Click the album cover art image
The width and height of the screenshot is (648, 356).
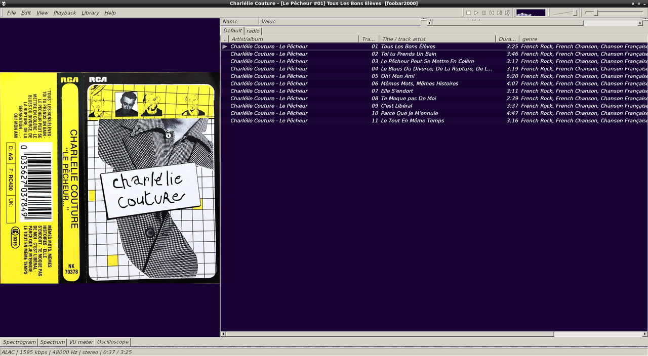[110, 178]
